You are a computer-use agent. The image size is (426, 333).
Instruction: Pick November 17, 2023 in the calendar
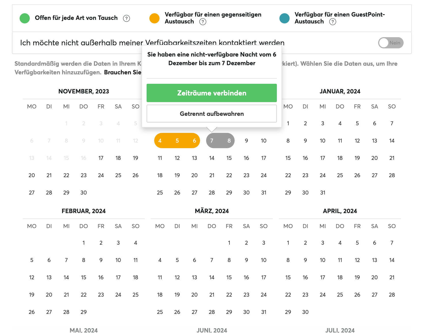(101, 158)
